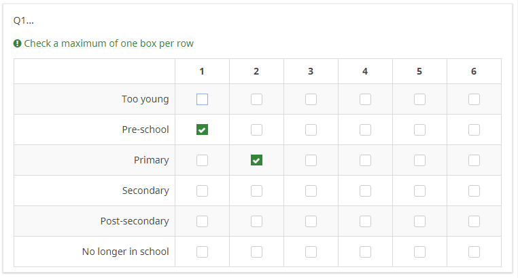The height and width of the screenshot is (278, 518).
Task: Check Too young row column 4 box
Action: click(365, 100)
